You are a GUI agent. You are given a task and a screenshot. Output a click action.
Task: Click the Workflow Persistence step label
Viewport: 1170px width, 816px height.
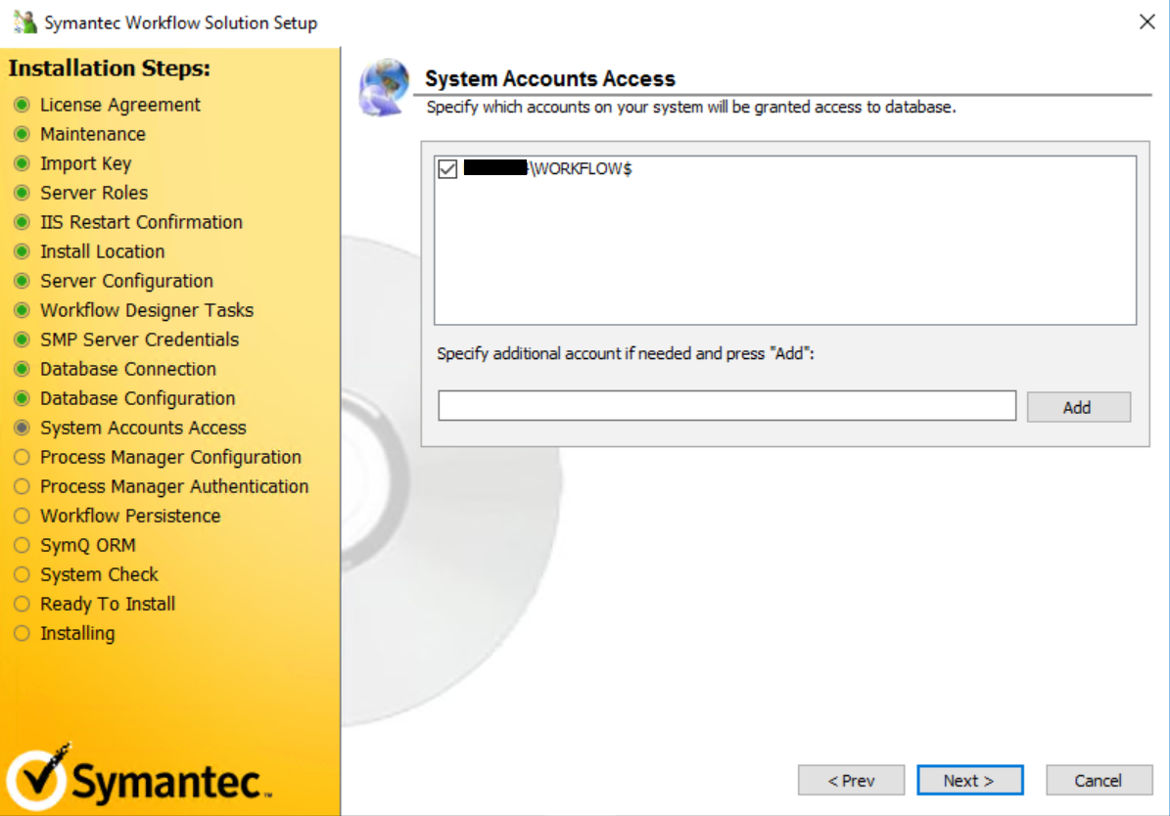[130, 517]
